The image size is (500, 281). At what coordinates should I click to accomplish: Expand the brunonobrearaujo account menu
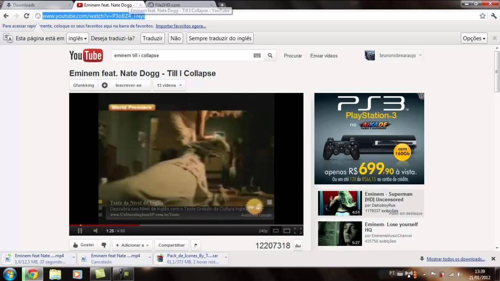[x=420, y=55]
